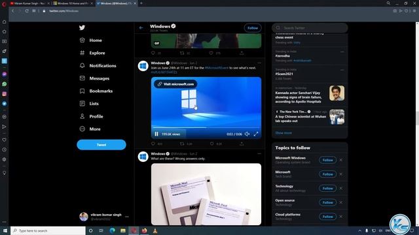Expand the video to fullscreen

click(x=256, y=134)
